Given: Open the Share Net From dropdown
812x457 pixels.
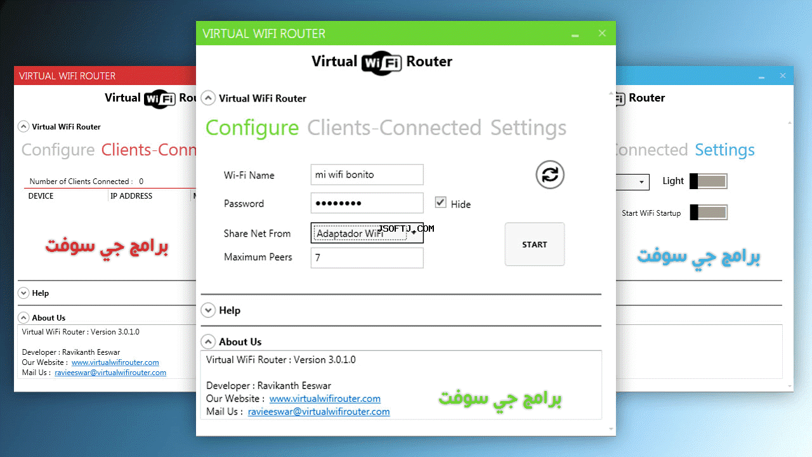Looking at the screenshot, I should [367, 233].
